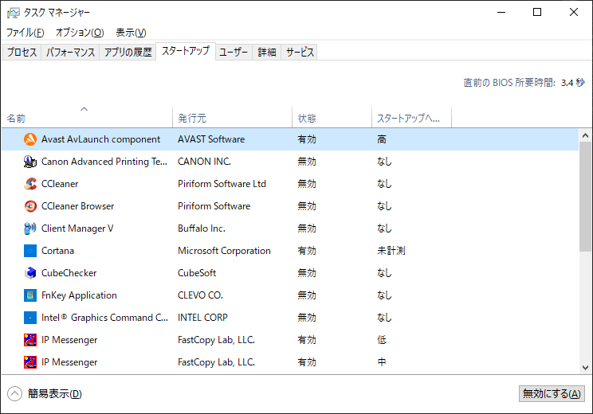Viewport: 593px width, 414px height.
Task: Click the Avast AvLaunch component icon
Action: [30, 139]
